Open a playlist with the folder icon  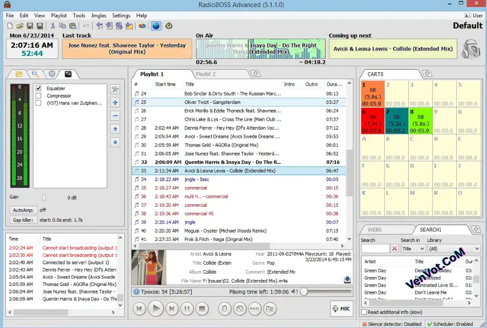pyautogui.click(x=20, y=26)
